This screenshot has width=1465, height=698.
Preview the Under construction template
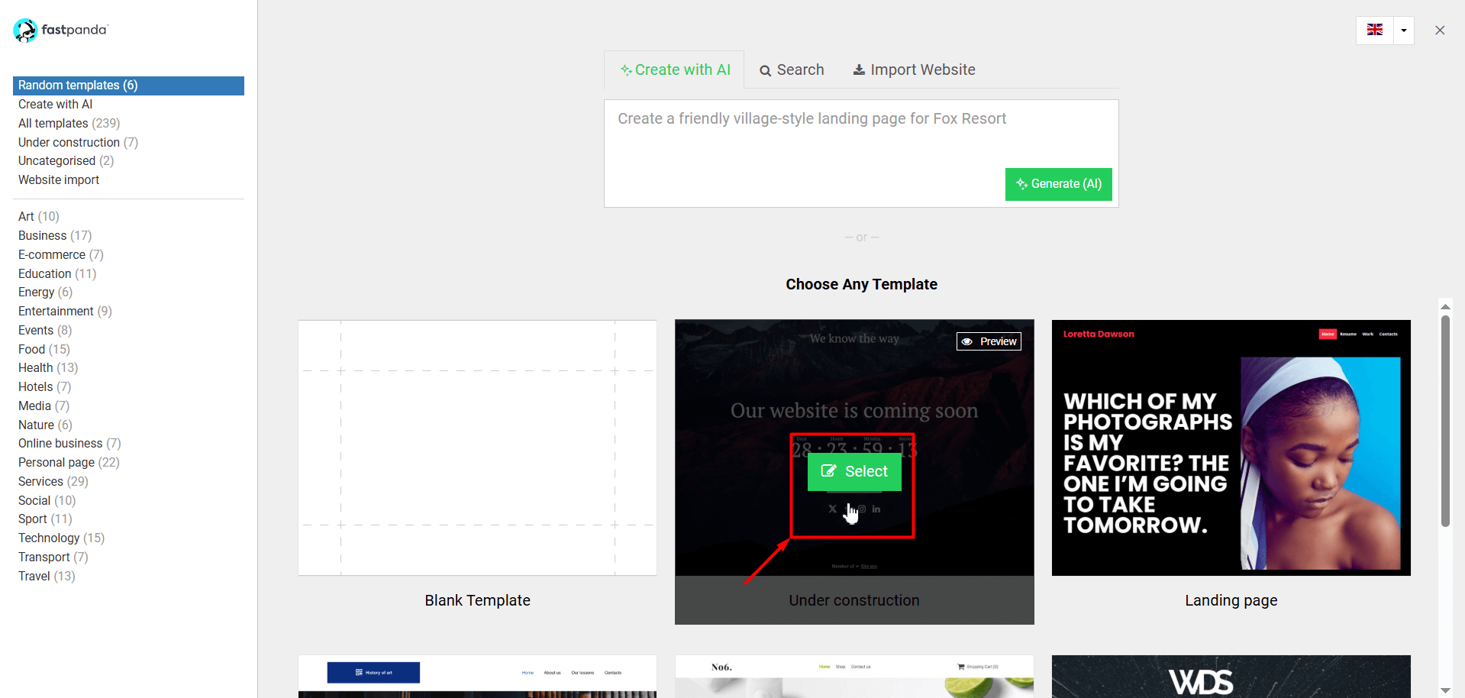click(989, 341)
